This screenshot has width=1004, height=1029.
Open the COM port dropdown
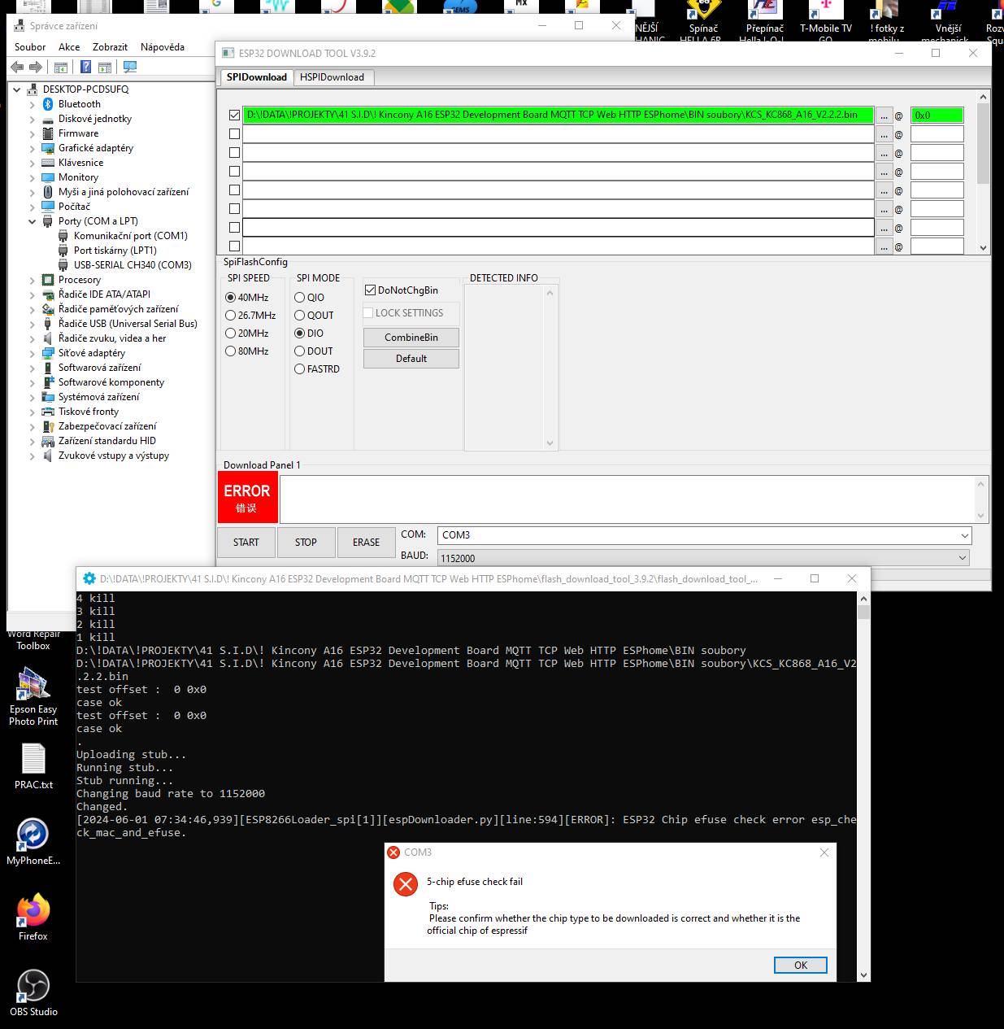(964, 535)
